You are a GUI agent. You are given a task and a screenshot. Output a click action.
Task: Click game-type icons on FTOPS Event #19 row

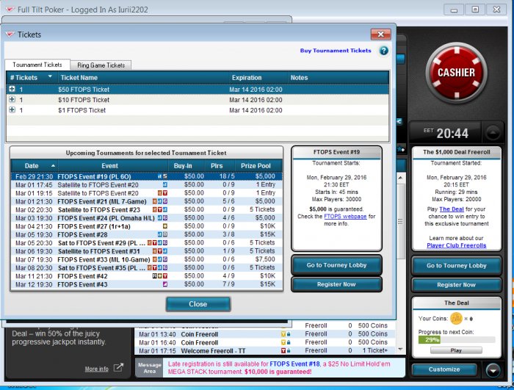162,176
